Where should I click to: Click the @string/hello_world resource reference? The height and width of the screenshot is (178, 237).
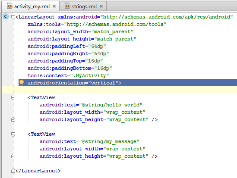tap(111, 105)
